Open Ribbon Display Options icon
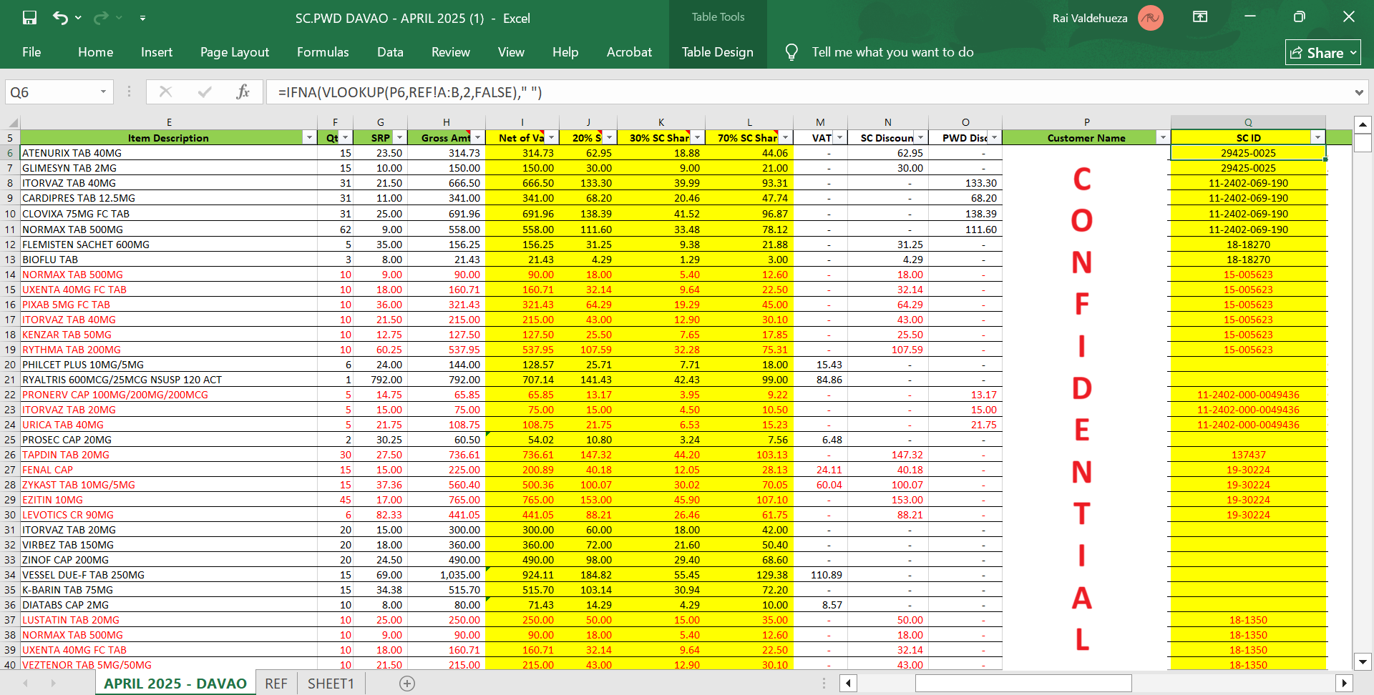The image size is (1374, 695). click(1200, 17)
